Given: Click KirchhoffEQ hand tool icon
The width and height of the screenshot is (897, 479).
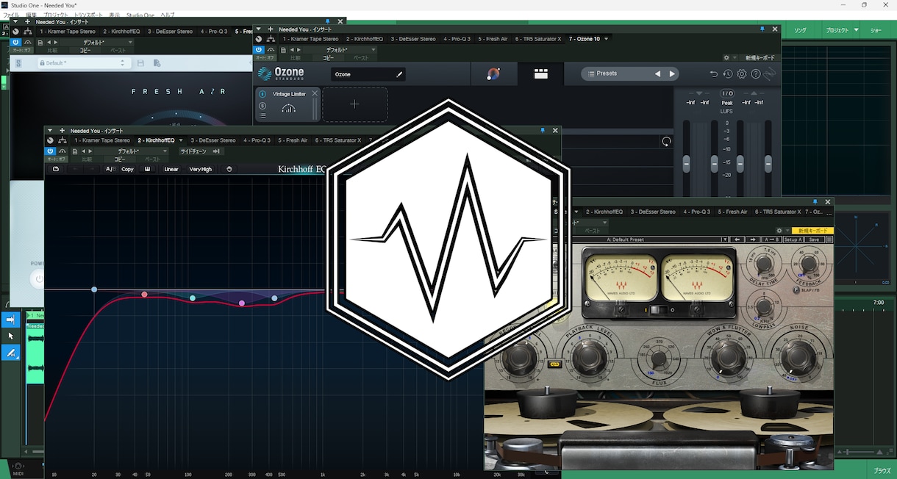Looking at the screenshot, I should click(229, 169).
